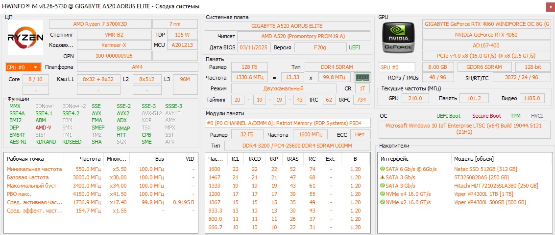Click the grayed AVX-512 feature label
The height and width of the screenshot is (235, 555).
[x=151, y=113]
